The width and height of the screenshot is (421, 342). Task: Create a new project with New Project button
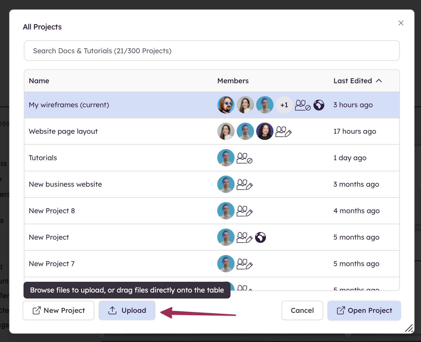[x=58, y=310]
